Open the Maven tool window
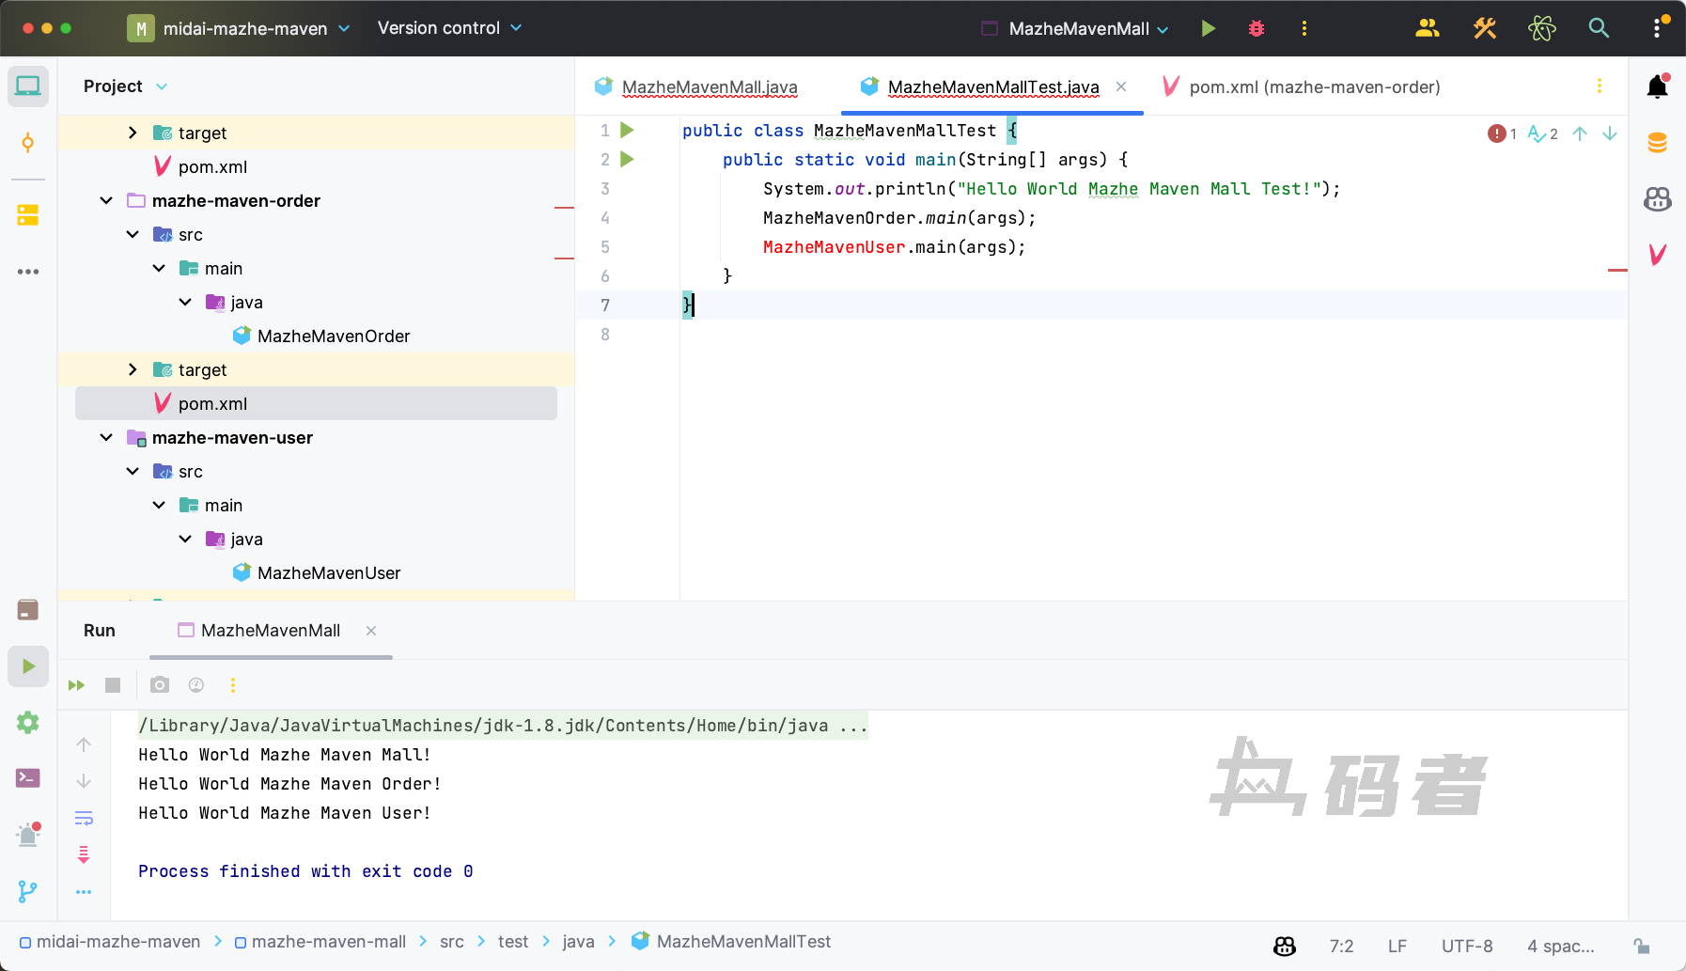Viewport: 1686px width, 971px height. (1657, 254)
